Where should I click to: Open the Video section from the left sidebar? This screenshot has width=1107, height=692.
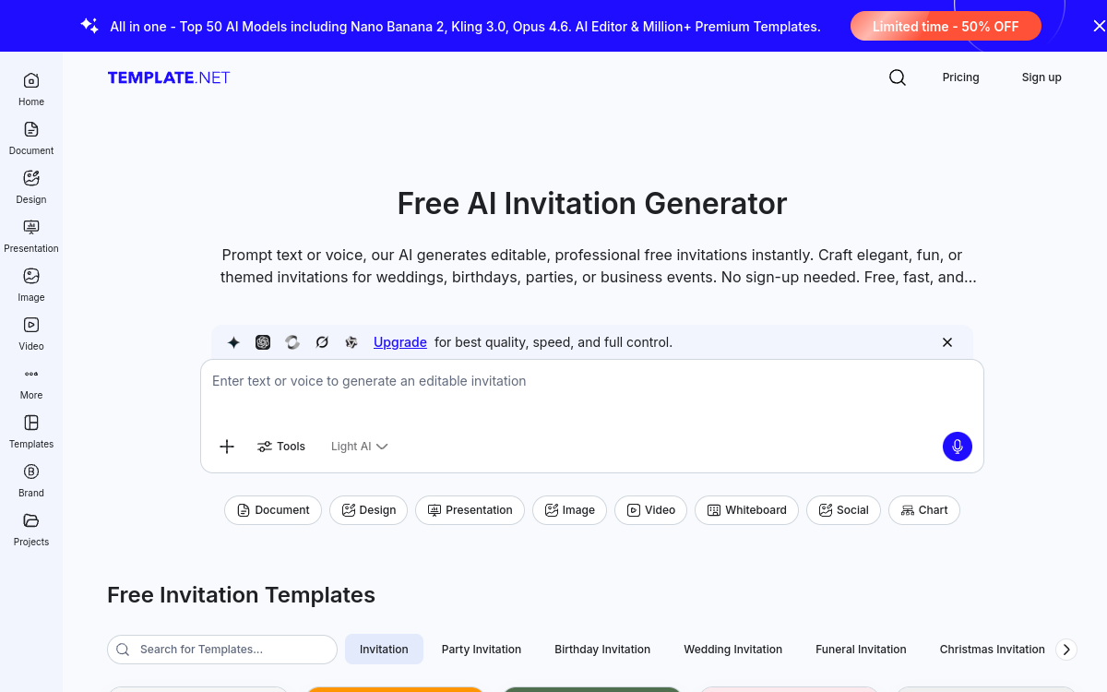(30, 333)
